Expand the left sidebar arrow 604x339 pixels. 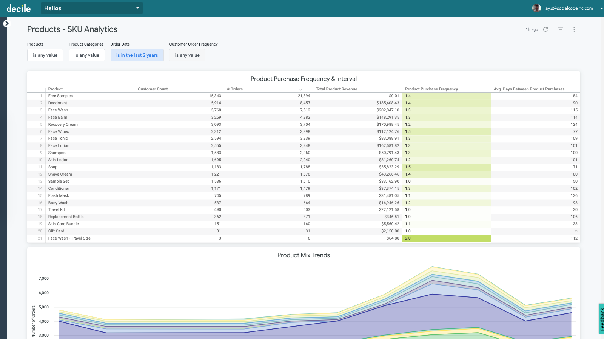(x=7, y=23)
